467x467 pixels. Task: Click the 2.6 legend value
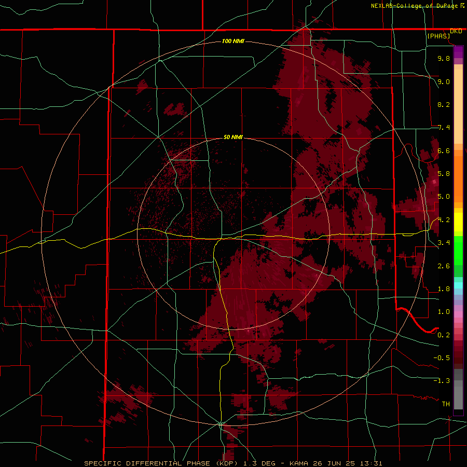(444, 266)
